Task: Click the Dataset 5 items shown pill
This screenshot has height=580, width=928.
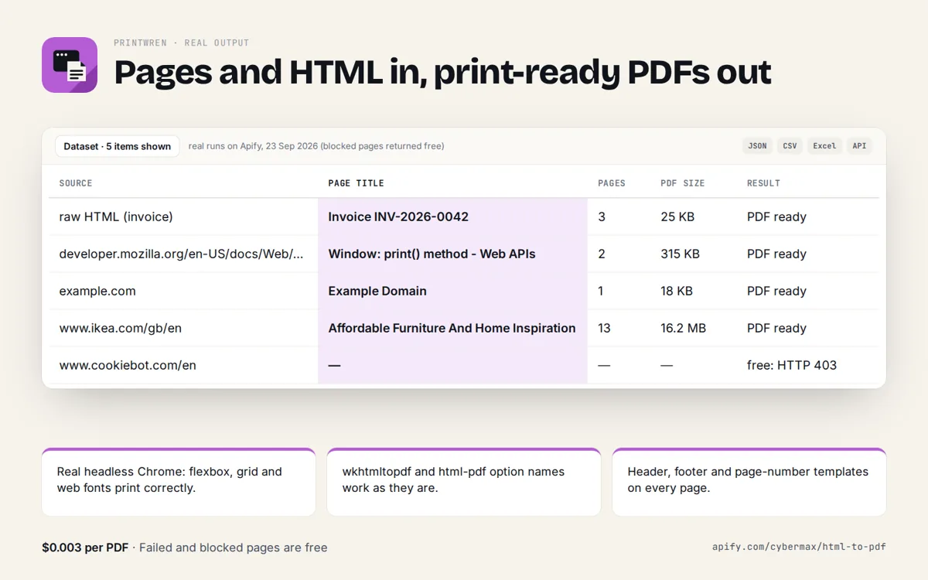Action: click(118, 146)
